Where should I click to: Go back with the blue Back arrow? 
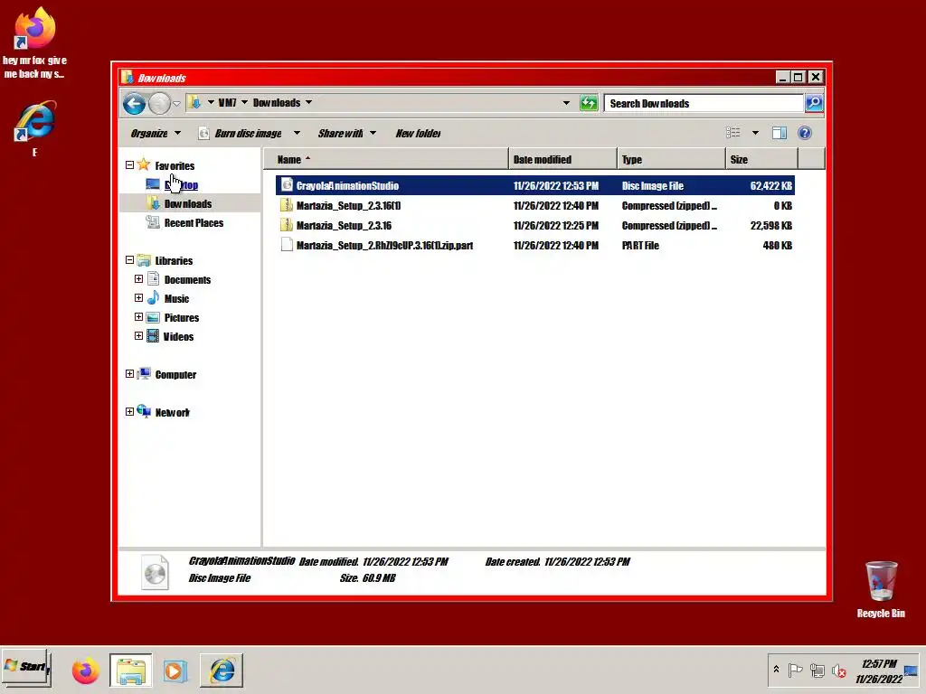134,104
